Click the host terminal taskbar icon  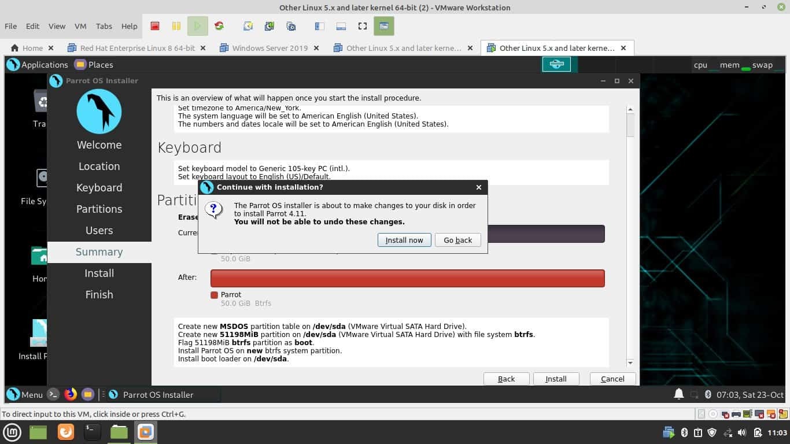(92, 432)
